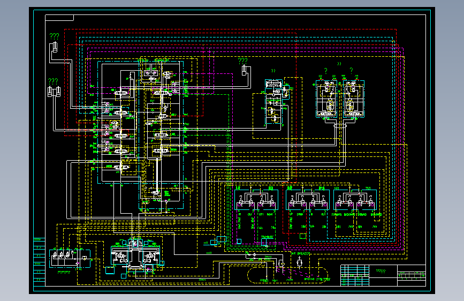Image resolution: width=464 pixels, height=301 pixels.
Task: Select the swing motor valve block near center-right
Action: tap(274, 101)
